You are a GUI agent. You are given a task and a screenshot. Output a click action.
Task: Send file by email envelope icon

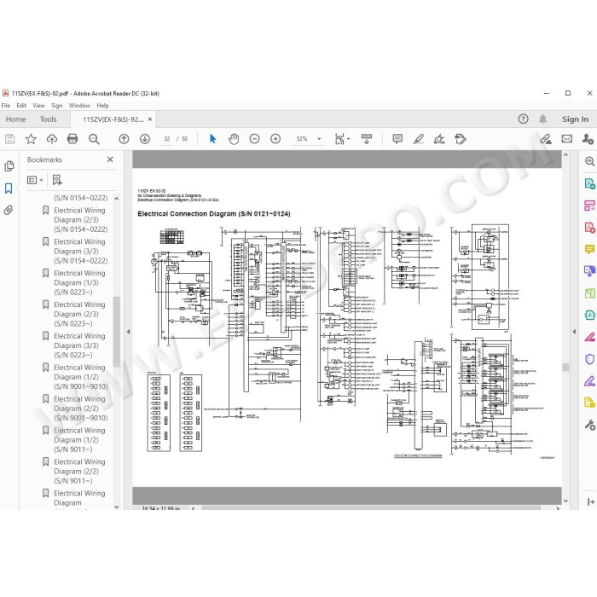[567, 139]
